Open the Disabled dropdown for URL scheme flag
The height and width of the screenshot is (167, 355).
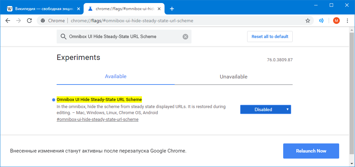click(266, 110)
